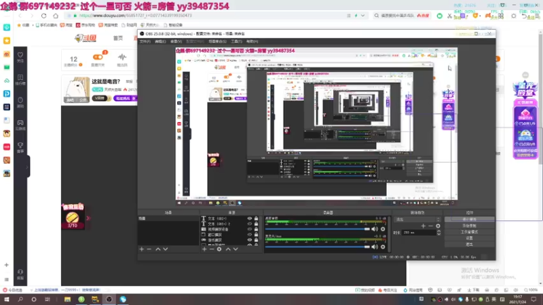The height and width of the screenshot is (305, 543).
Task: Open source properties gear in sources panel
Action: click(219, 249)
